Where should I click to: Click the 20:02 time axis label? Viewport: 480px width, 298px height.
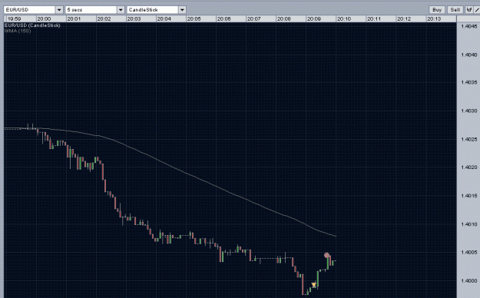pyautogui.click(x=104, y=19)
